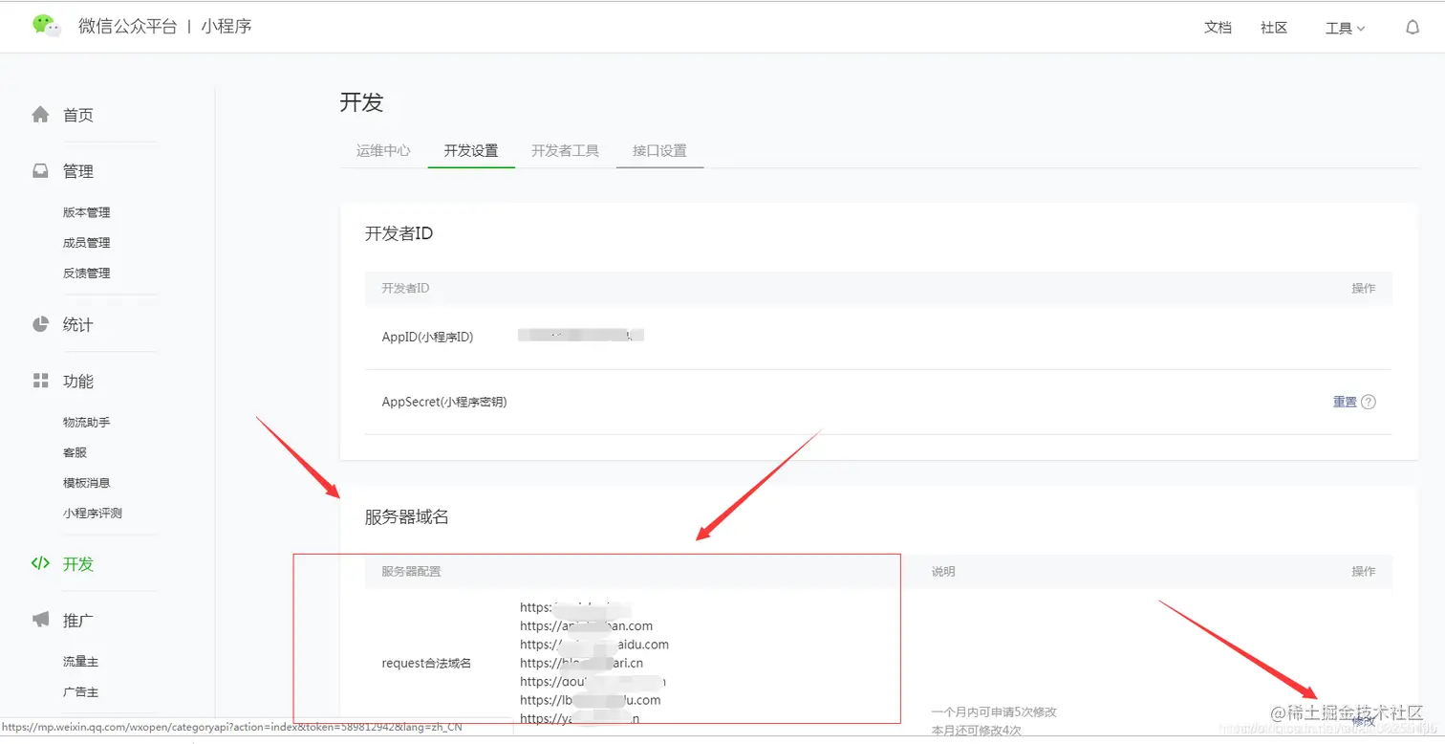
Task: Switch to the 运维中心 tab
Action: click(382, 150)
